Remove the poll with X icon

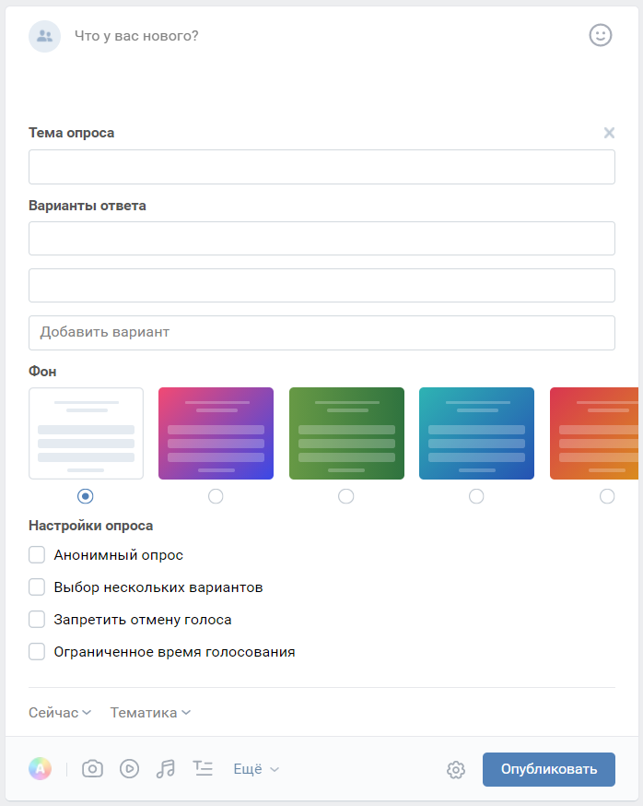609,133
